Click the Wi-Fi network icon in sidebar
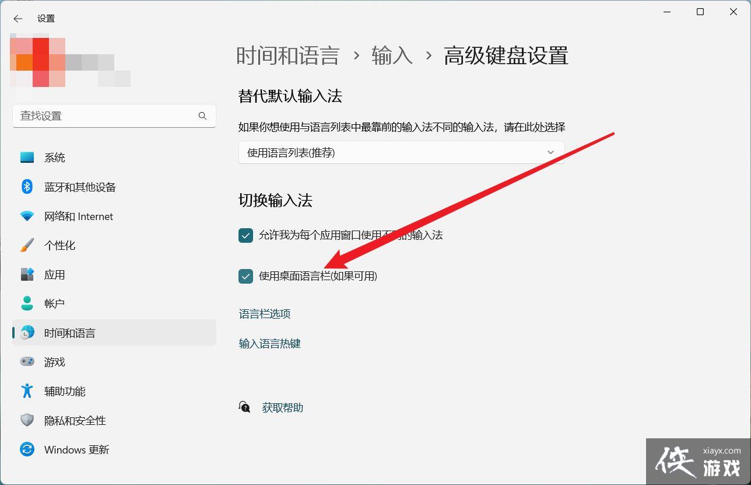The height and width of the screenshot is (485, 751). 27,217
